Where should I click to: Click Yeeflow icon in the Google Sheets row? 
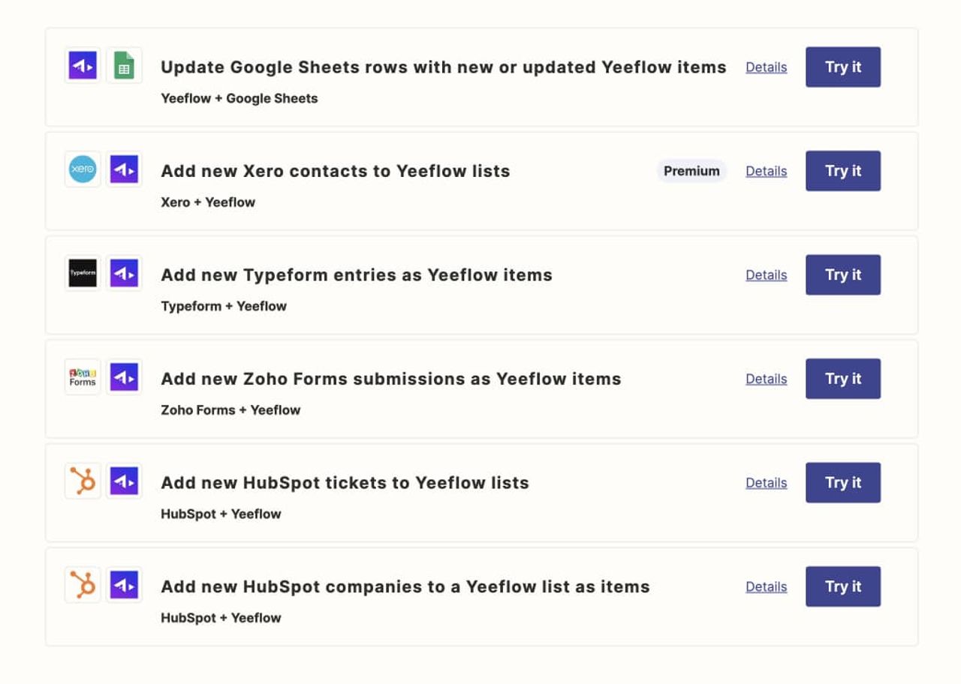[83, 66]
